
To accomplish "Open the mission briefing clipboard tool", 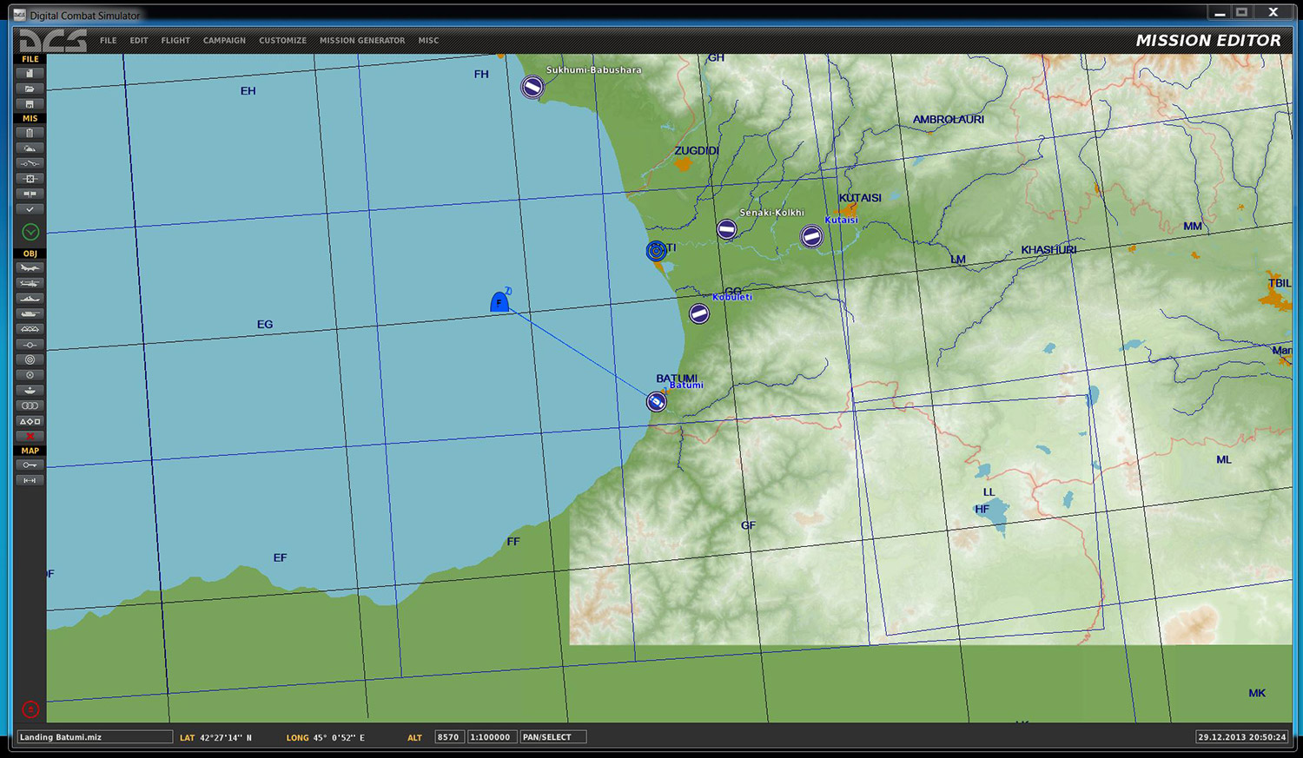I will (30, 134).
